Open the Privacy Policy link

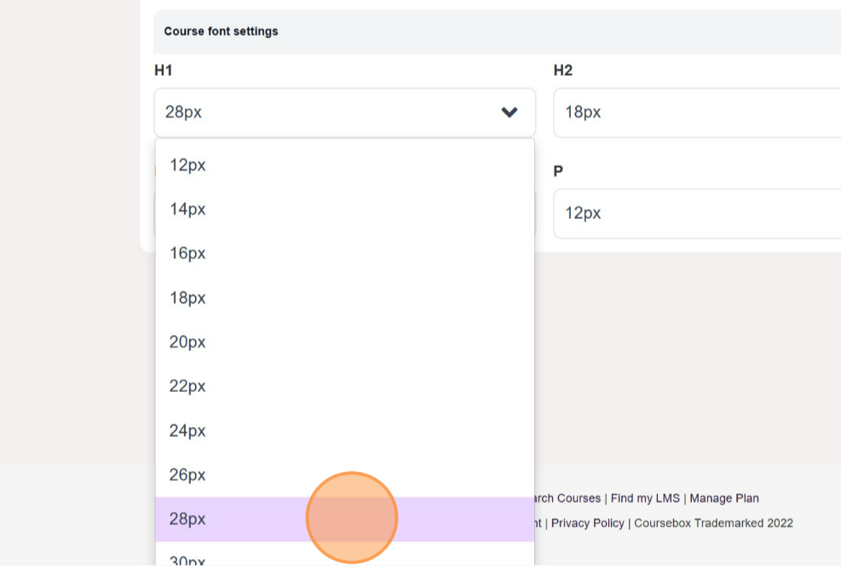tap(587, 523)
